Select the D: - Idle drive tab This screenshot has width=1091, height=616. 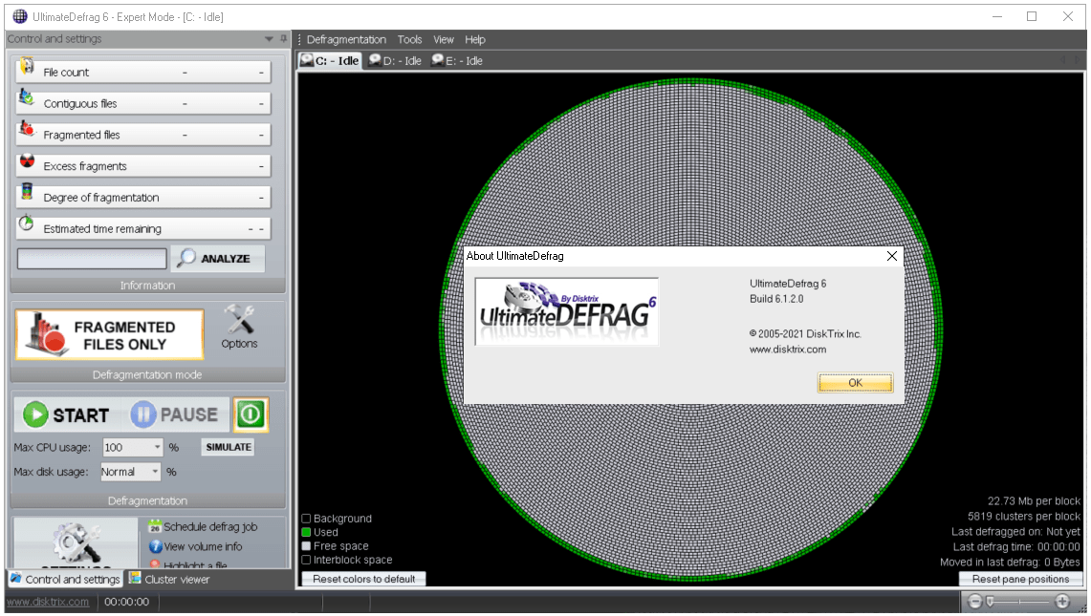pyautogui.click(x=395, y=60)
